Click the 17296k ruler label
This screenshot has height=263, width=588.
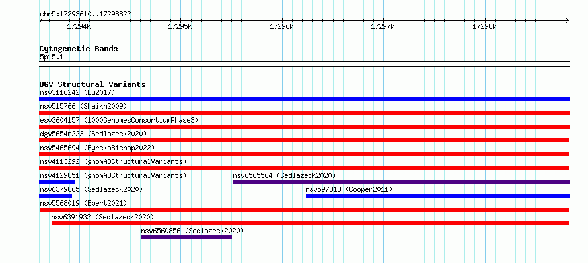tap(281, 27)
